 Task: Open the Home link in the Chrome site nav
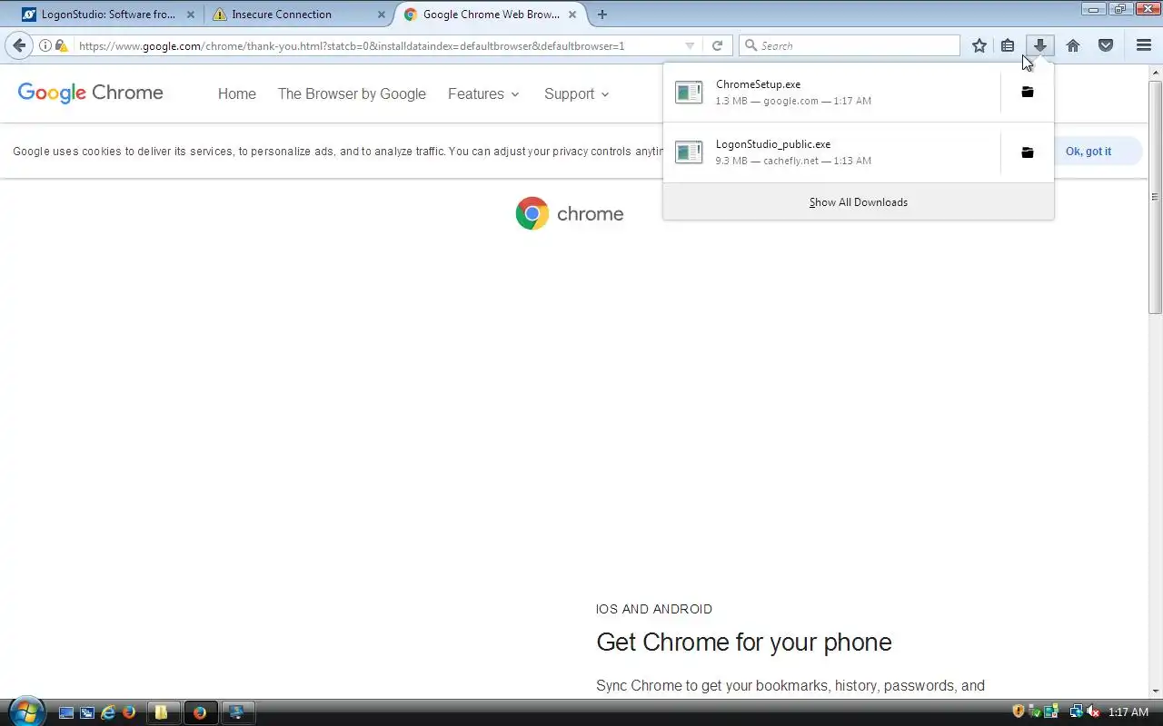(237, 93)
